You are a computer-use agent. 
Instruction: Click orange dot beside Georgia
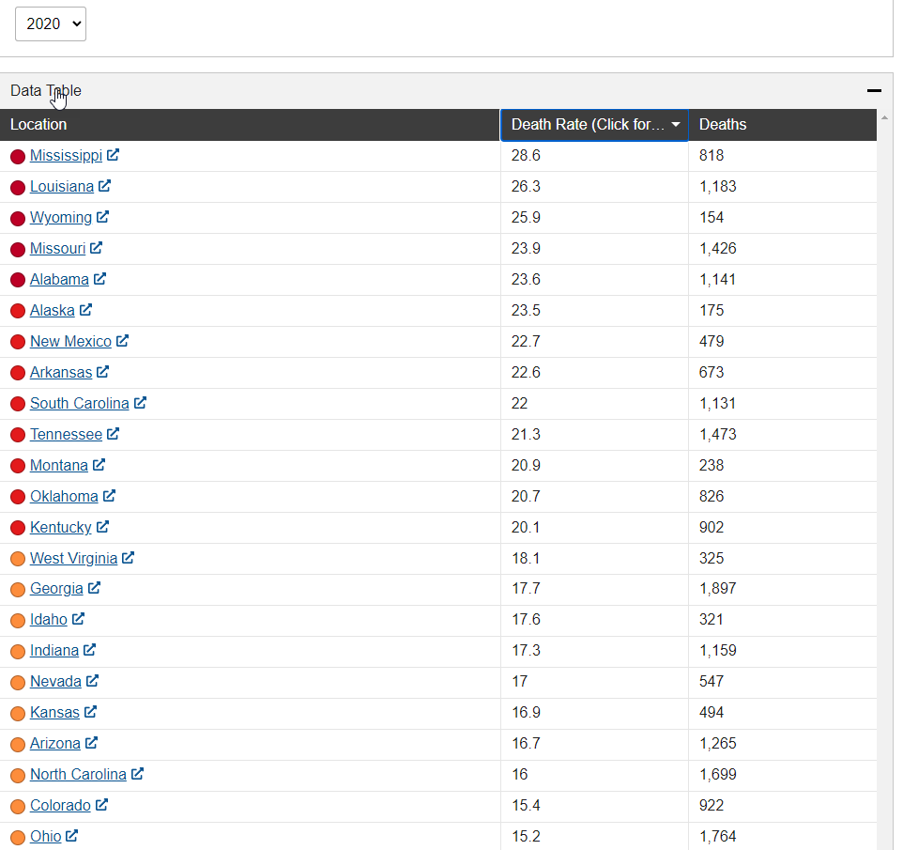click(18, 590)
